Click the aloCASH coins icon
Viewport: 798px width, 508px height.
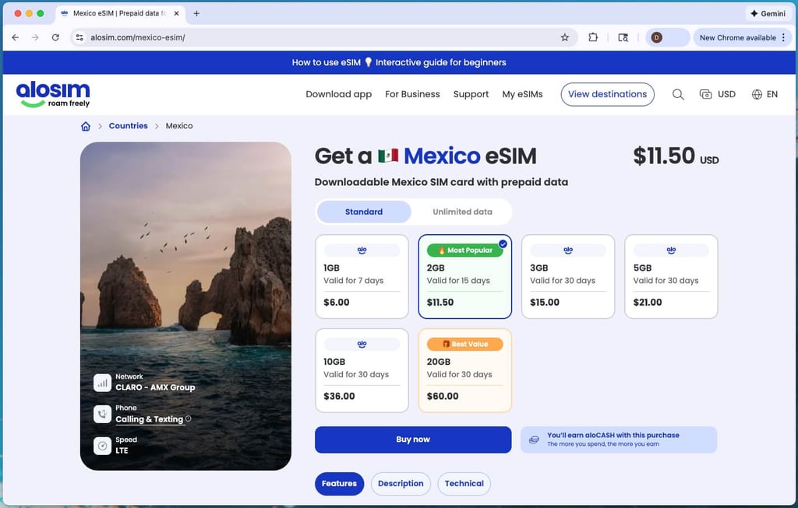(534, 440)
